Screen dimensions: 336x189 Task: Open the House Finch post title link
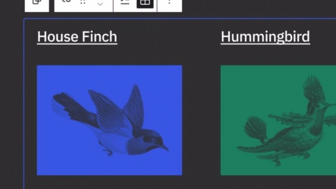tap(77, 37)
